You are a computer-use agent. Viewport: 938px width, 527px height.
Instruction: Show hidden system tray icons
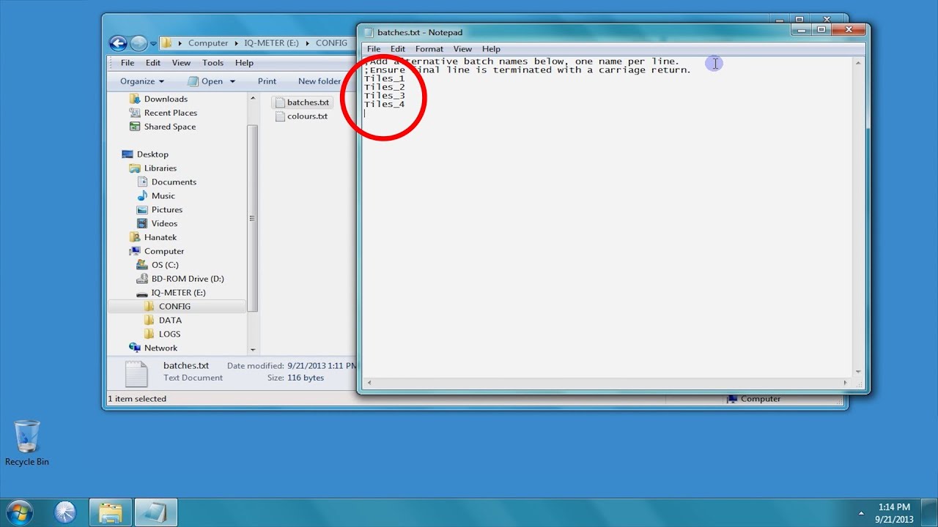tap(861, 512)
